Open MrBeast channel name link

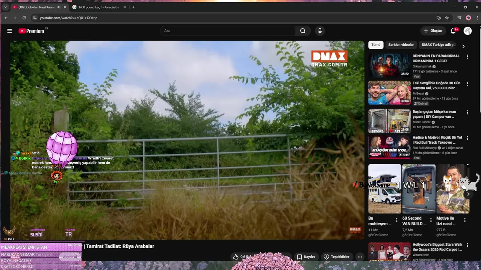click(419, 93)
